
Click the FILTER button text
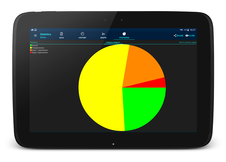point(192,36)
